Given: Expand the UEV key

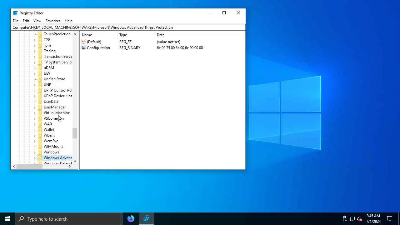Looking at the screenshot, I should [35, 73].
